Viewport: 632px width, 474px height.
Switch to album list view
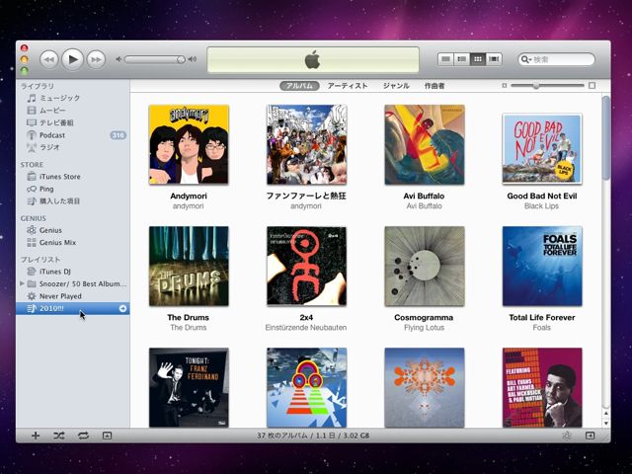pos(461,59)
